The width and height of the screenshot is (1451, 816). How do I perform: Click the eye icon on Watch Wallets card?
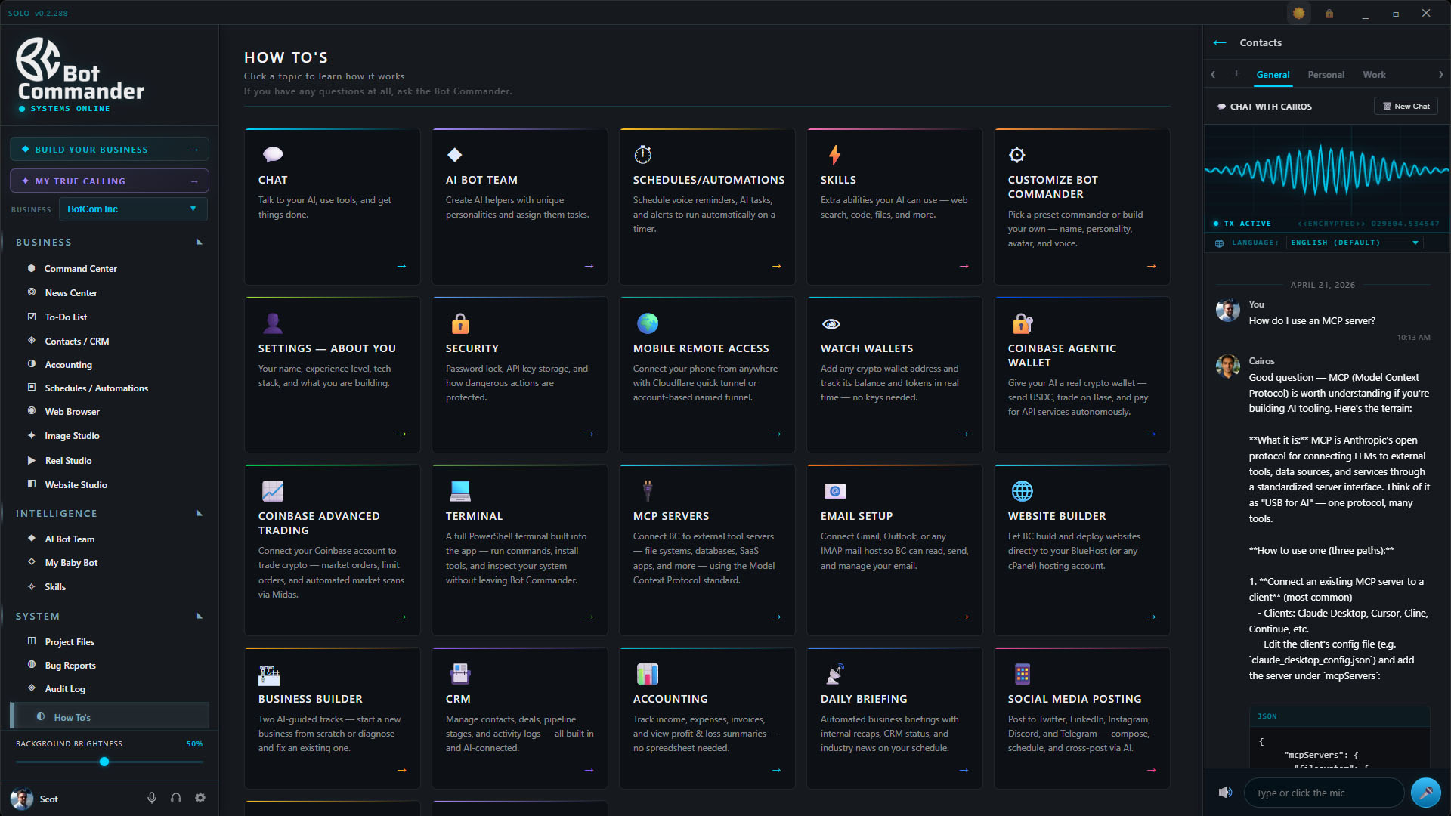(831, 323)
